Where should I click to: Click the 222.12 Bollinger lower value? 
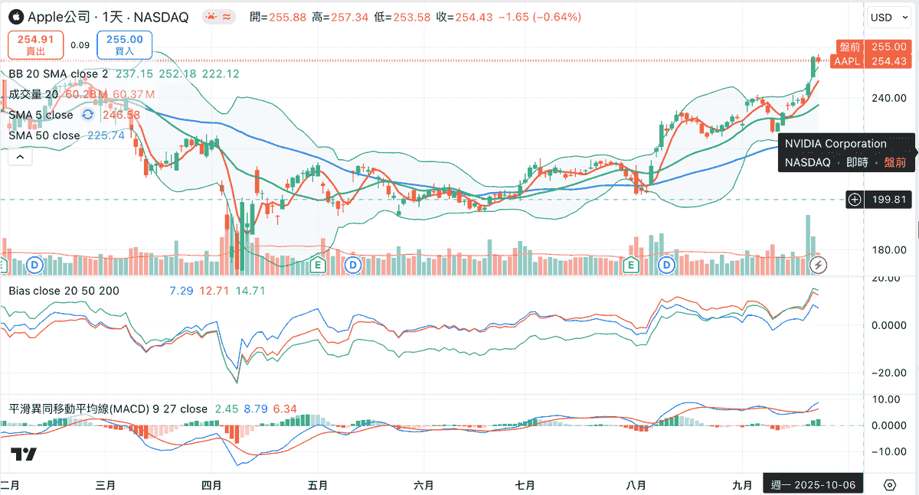click(x=221, y=73)
